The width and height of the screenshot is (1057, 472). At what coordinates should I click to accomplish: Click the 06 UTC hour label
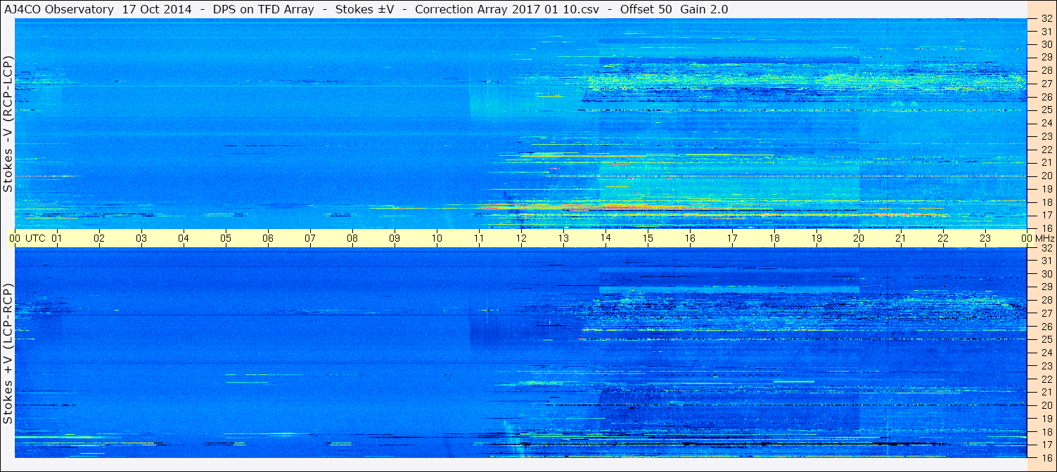click(268, 239)
